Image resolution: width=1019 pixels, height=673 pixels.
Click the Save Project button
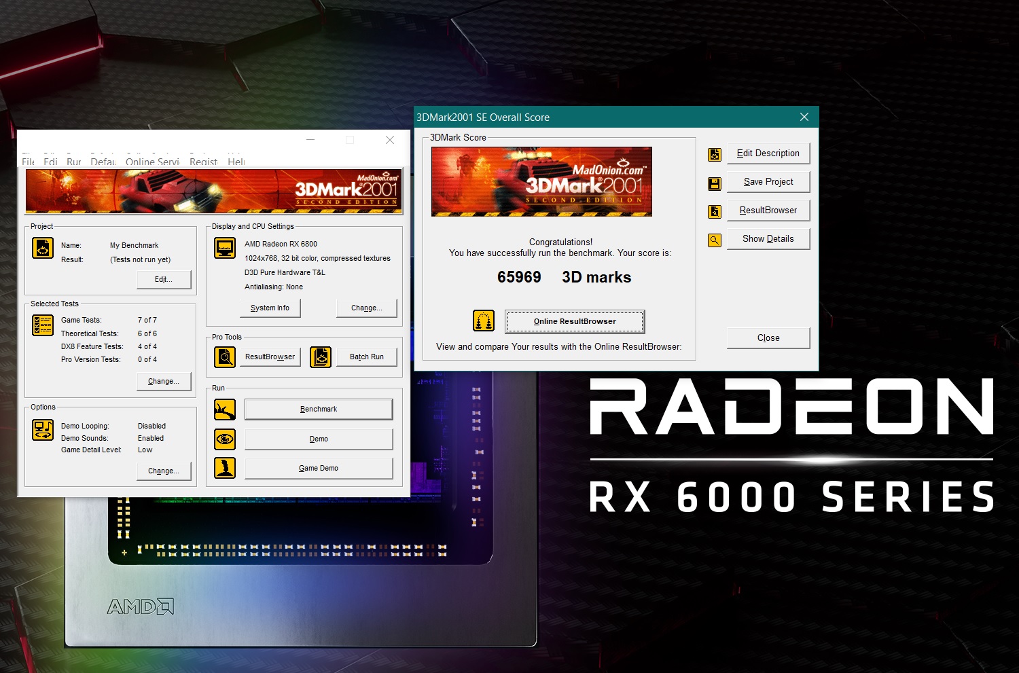coord(768,181)
